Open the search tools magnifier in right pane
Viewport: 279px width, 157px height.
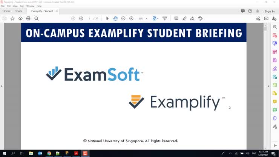coord(275,27)
